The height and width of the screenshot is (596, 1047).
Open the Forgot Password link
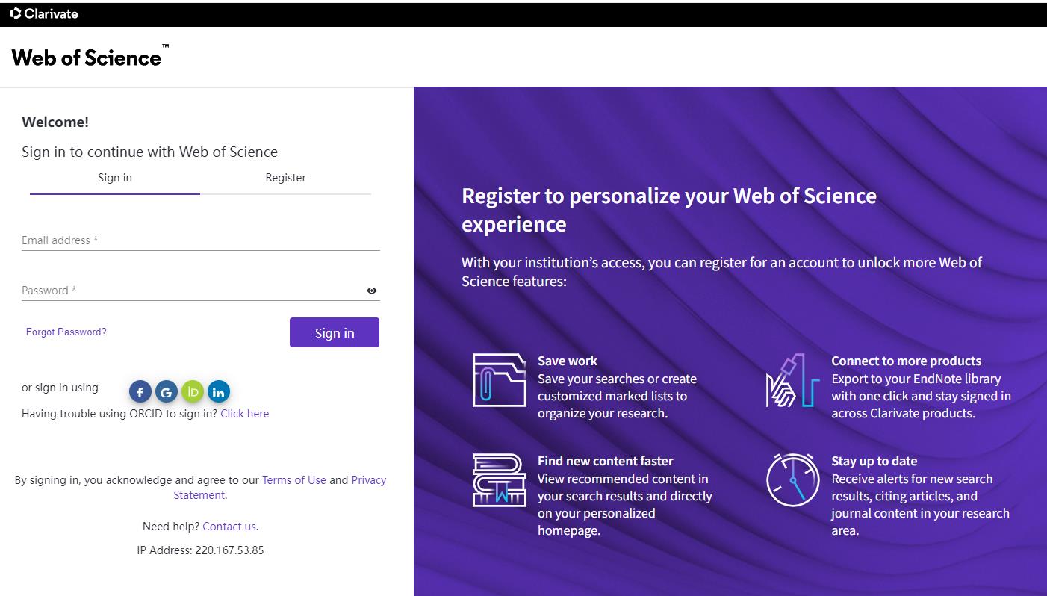[x=66, y=332]
